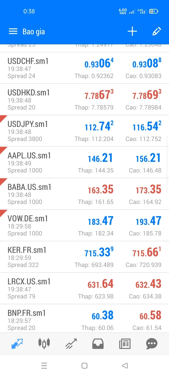The height and width of the screenshot is (376, 169).
Task: Open the KER.FR.sm1 symbol row
Action: pos(84,257)
